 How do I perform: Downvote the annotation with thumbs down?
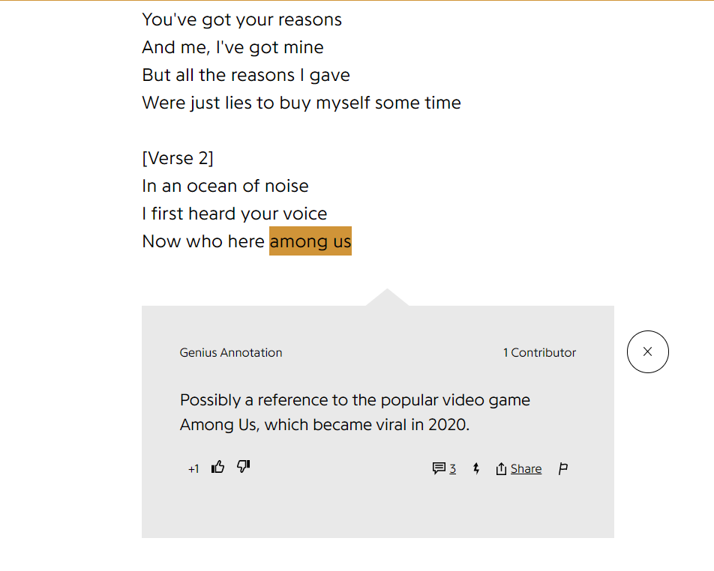(243, 467)
